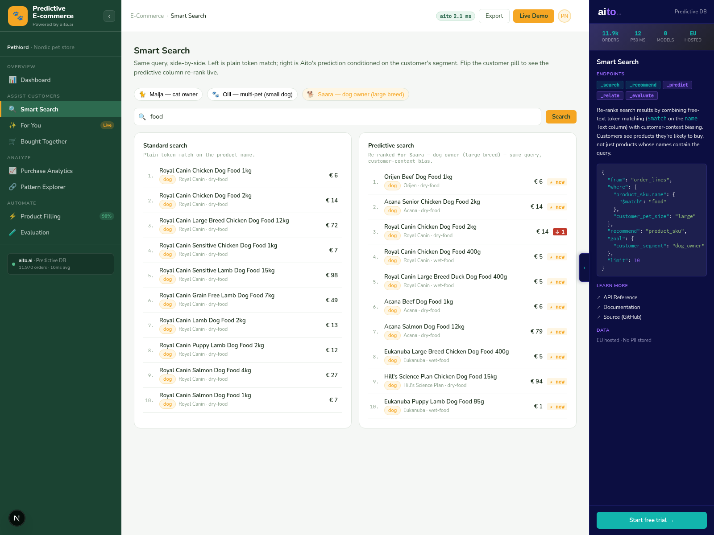Click the Purchase Analytics chart icon
Viewport: 714px width, 535px height.
[12, 171]
